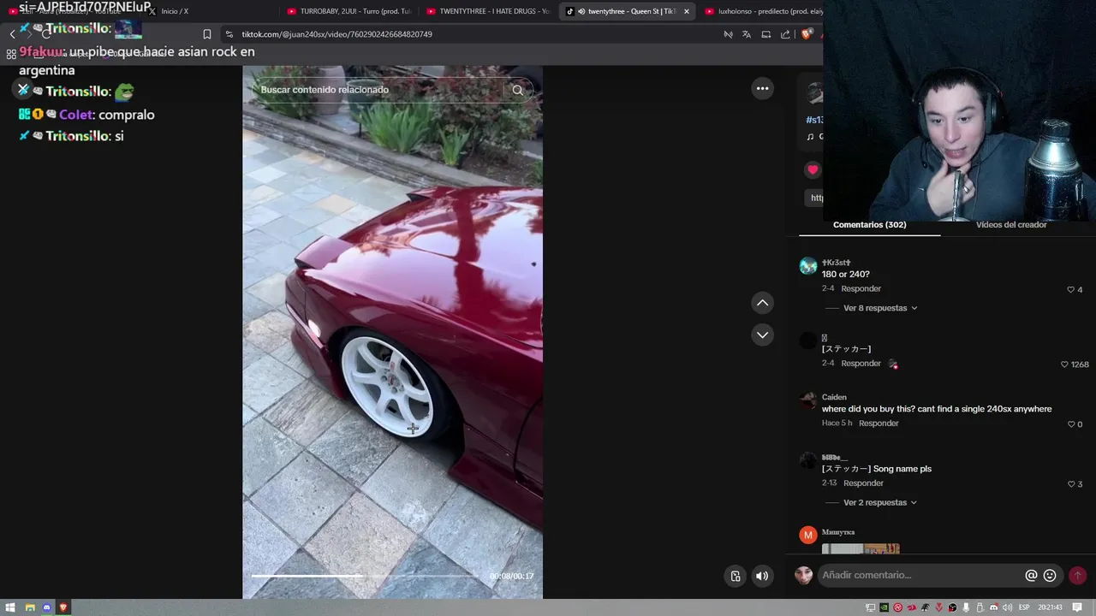Image resolution: width=1096 pixels, height=616 pixels.
Task: Switch to Inicio / X tab
Action: [x=175, y=11]
